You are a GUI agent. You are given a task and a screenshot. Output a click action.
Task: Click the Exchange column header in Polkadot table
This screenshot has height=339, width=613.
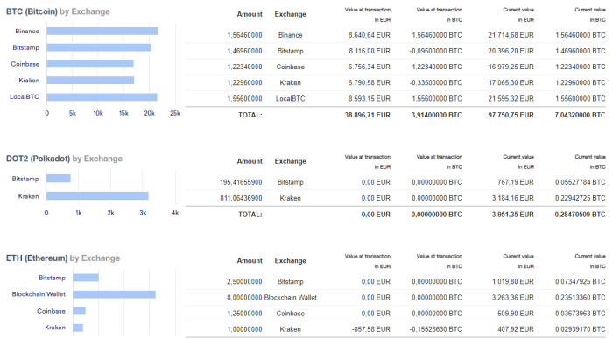[x=290, y=161]
